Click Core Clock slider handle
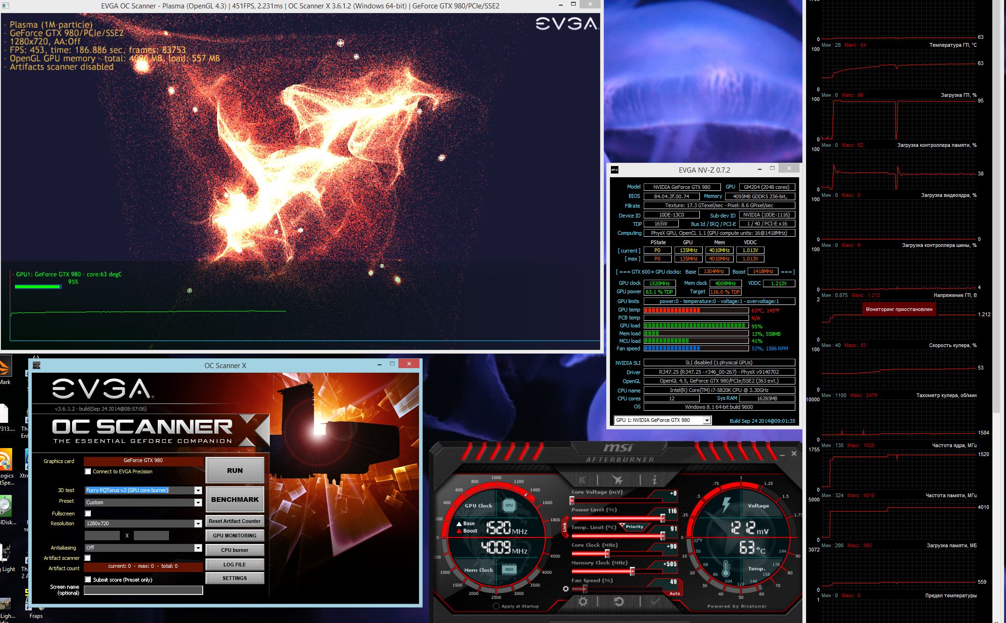The height and width of the screenshot is (623, 1006). pos(607,554)
